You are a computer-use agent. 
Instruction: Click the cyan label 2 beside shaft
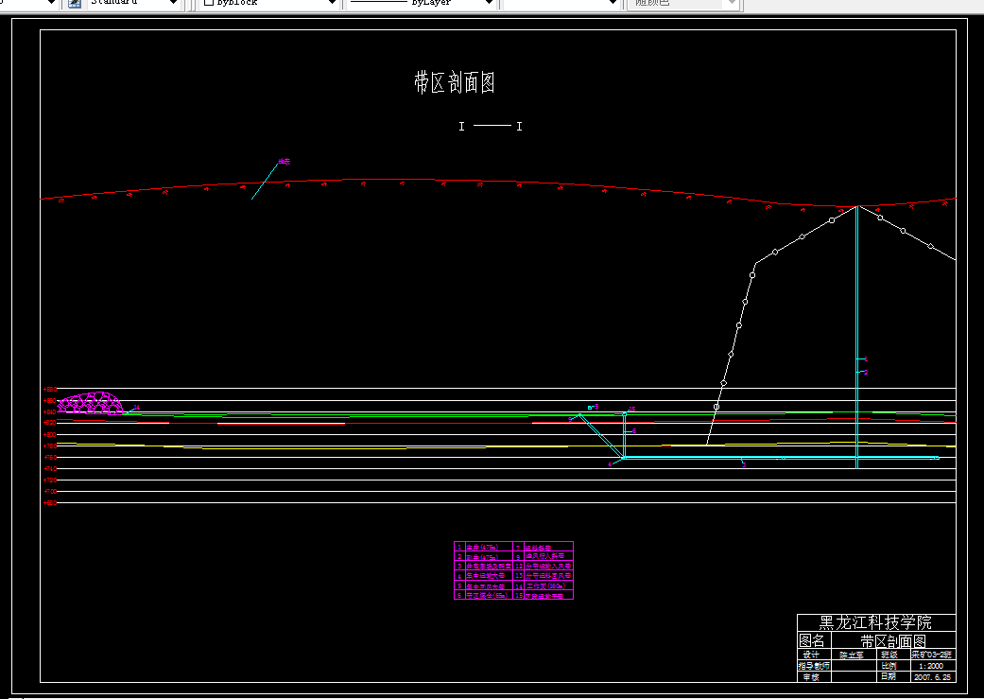[866, 372]
